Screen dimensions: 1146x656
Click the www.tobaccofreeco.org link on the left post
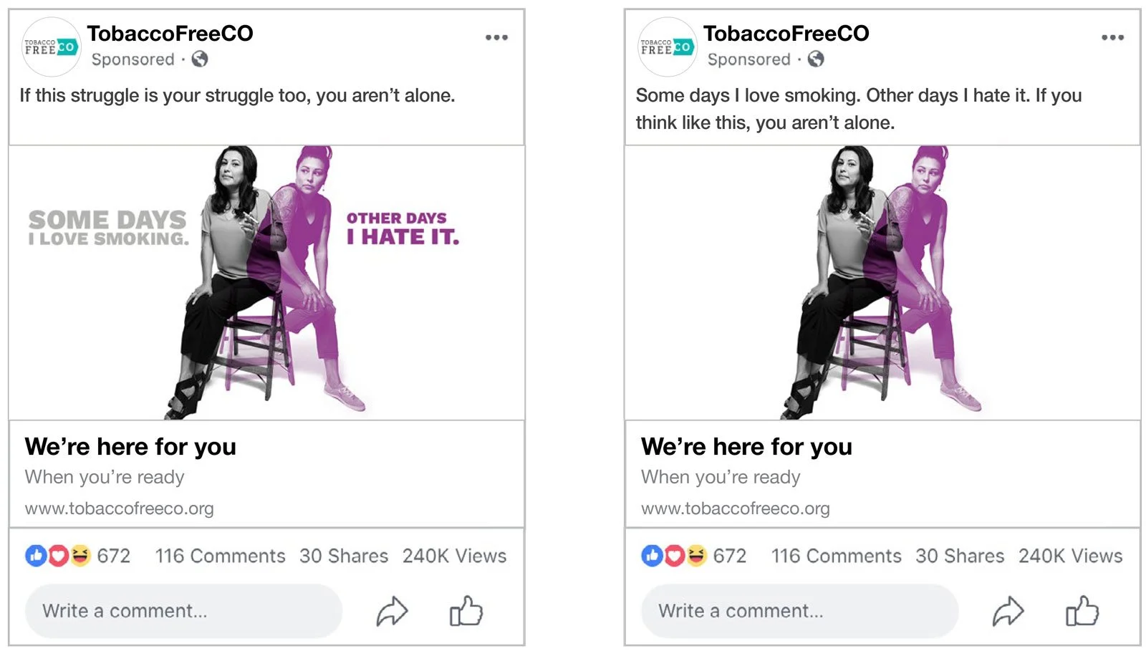(x=119, y=508)
